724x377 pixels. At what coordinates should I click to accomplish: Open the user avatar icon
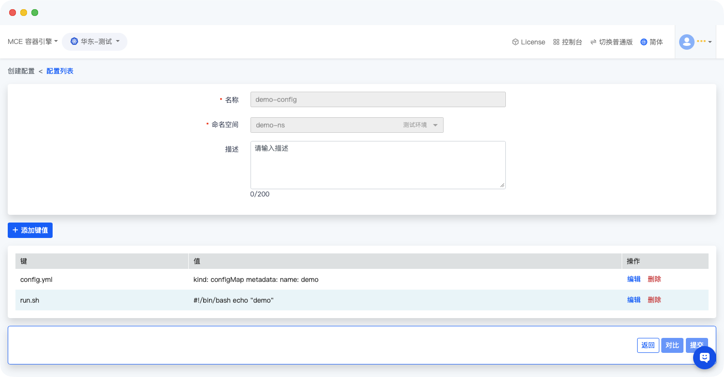(x=686, y=42)
